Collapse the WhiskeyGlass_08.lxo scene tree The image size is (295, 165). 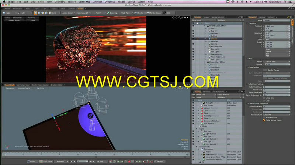coord(204,25)
